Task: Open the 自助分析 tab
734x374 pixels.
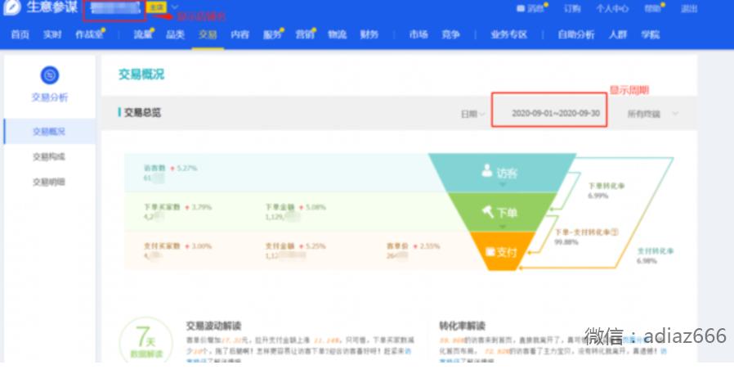Action: click(575, 34)
